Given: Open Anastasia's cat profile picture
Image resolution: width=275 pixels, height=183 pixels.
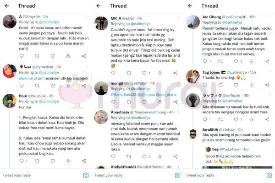Looking at the screenshot, I should (101, 117).
